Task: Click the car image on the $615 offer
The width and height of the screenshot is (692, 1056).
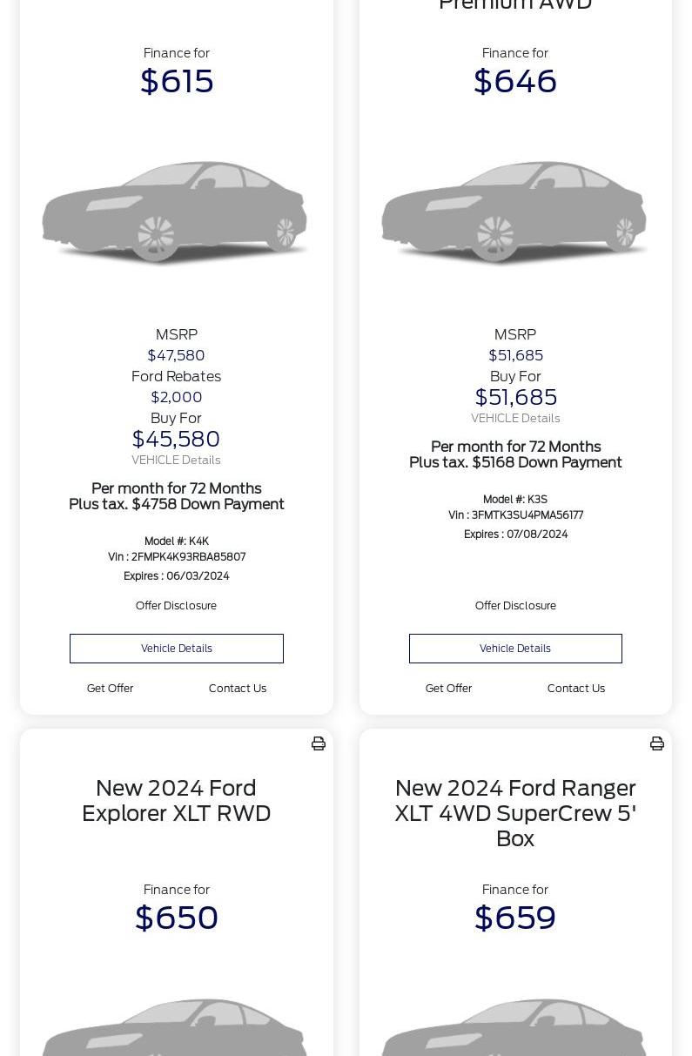Action: (x=176, y=213)
